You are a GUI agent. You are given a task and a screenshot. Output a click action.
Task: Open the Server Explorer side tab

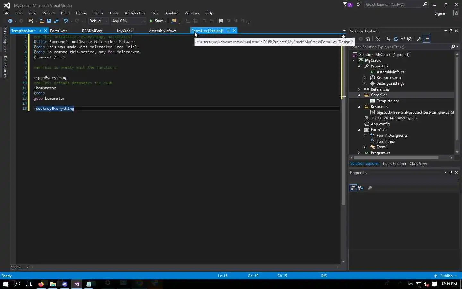(x=5, y=40)
